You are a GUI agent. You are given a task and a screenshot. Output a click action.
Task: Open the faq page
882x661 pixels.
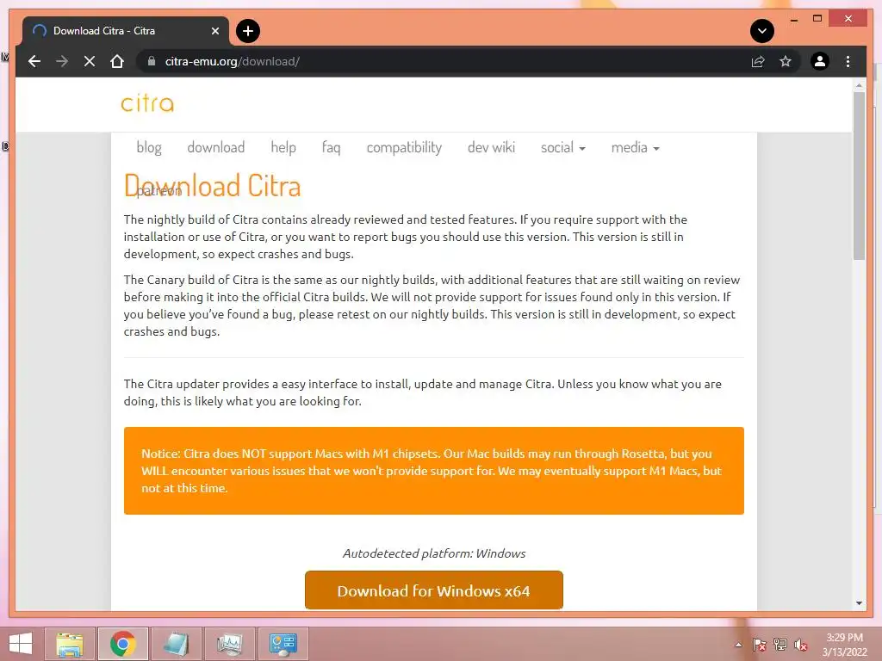[x=332, y=147]
